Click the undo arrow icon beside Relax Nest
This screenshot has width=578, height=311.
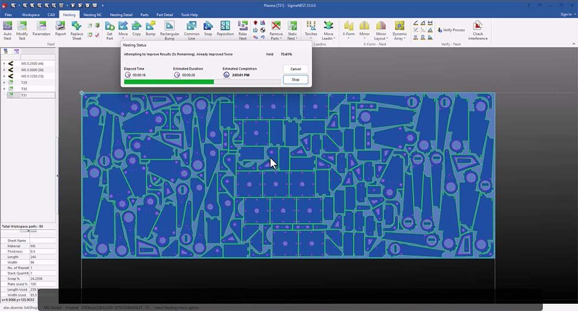tap(263, 37)
